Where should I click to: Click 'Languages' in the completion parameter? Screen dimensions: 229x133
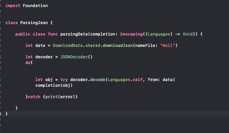tap(159, 34)
